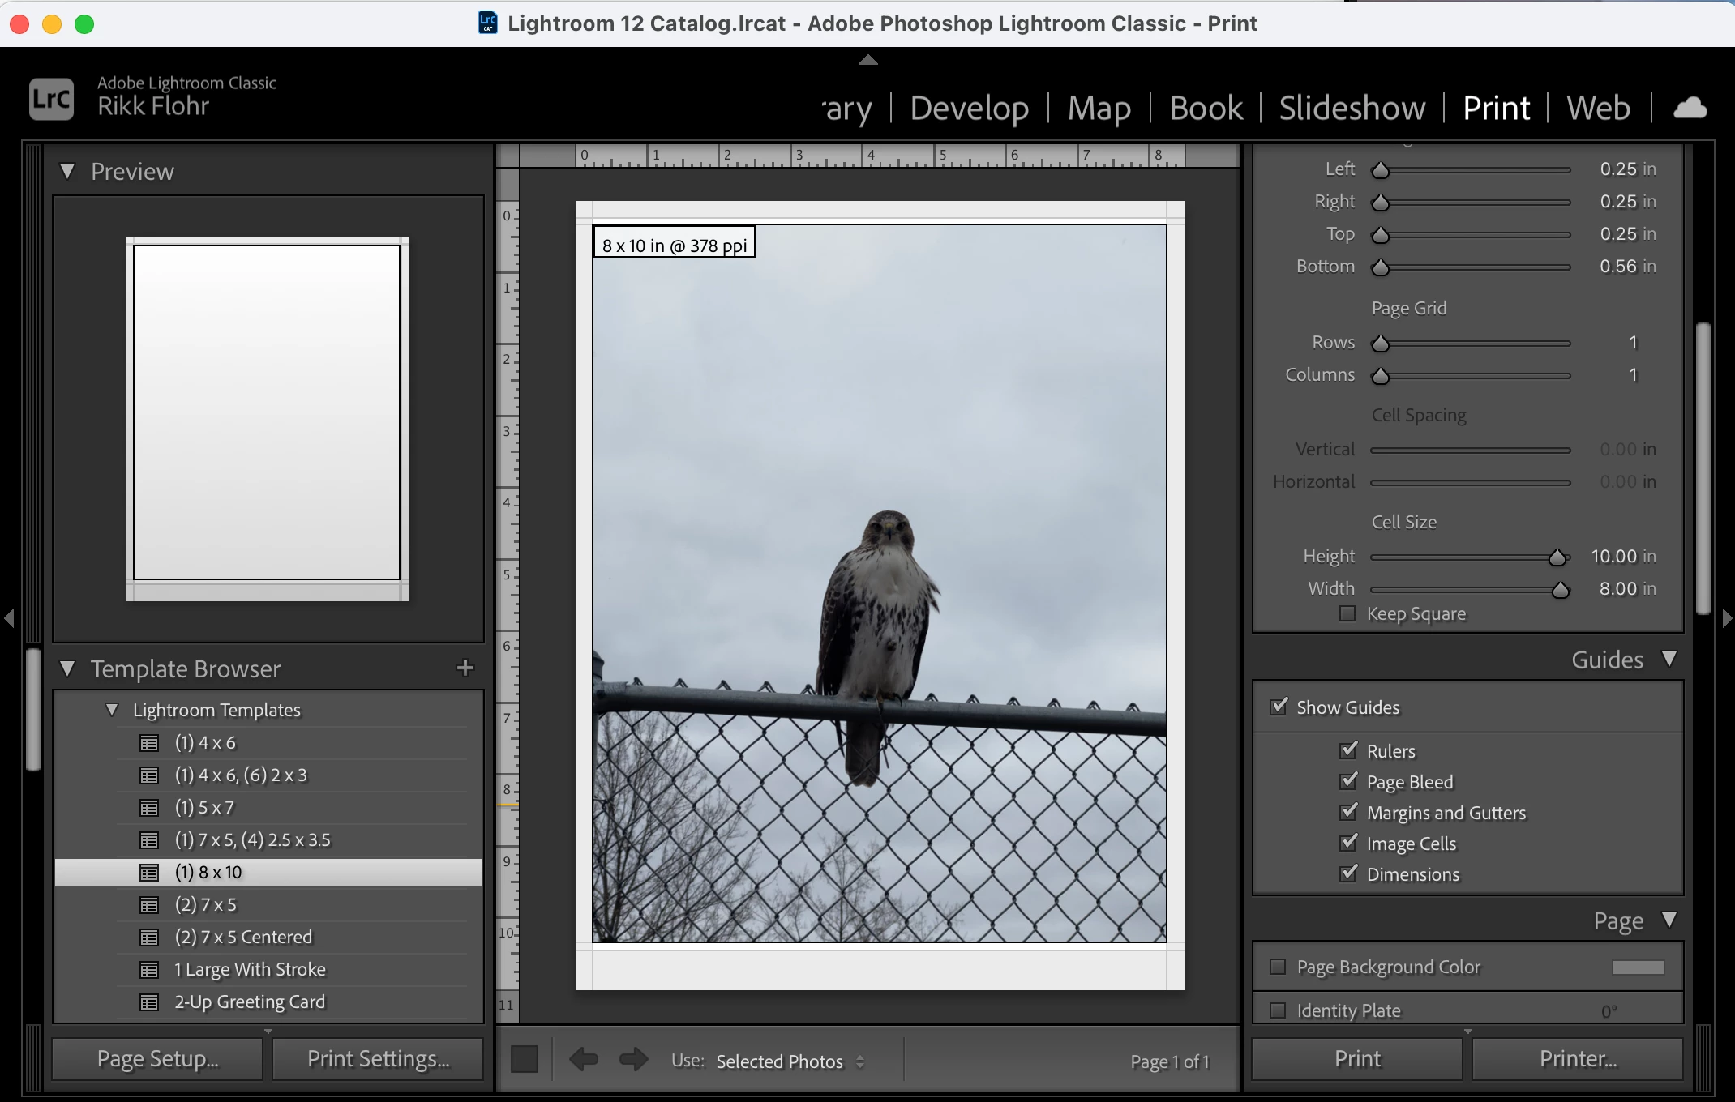Click the square first page icon
Image resolution: width=1735 pixels, height=1102 pixels.
click(x=525, y=1059)
